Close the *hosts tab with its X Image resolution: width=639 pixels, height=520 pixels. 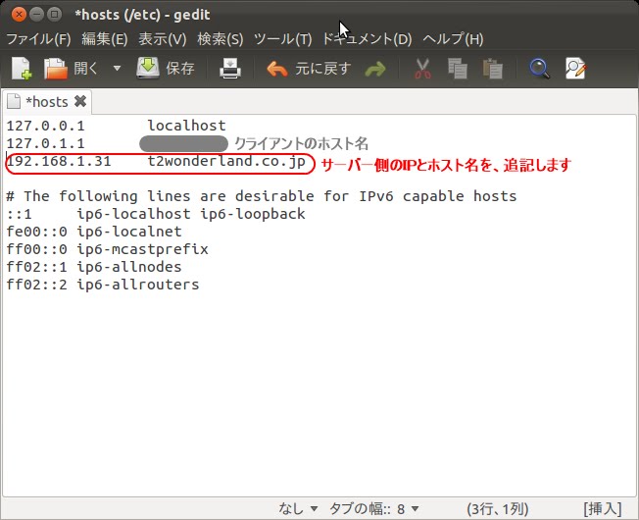pos(80,101)
